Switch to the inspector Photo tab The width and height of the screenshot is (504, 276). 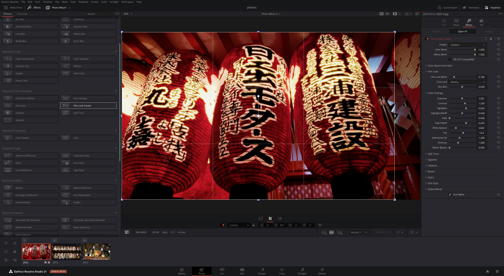click(456, 22)
